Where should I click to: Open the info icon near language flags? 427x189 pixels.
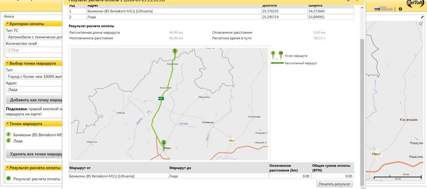[400, 9]
